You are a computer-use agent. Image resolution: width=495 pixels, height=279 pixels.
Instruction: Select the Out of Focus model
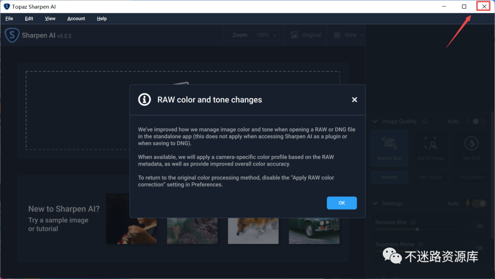[x=430, y=148]
